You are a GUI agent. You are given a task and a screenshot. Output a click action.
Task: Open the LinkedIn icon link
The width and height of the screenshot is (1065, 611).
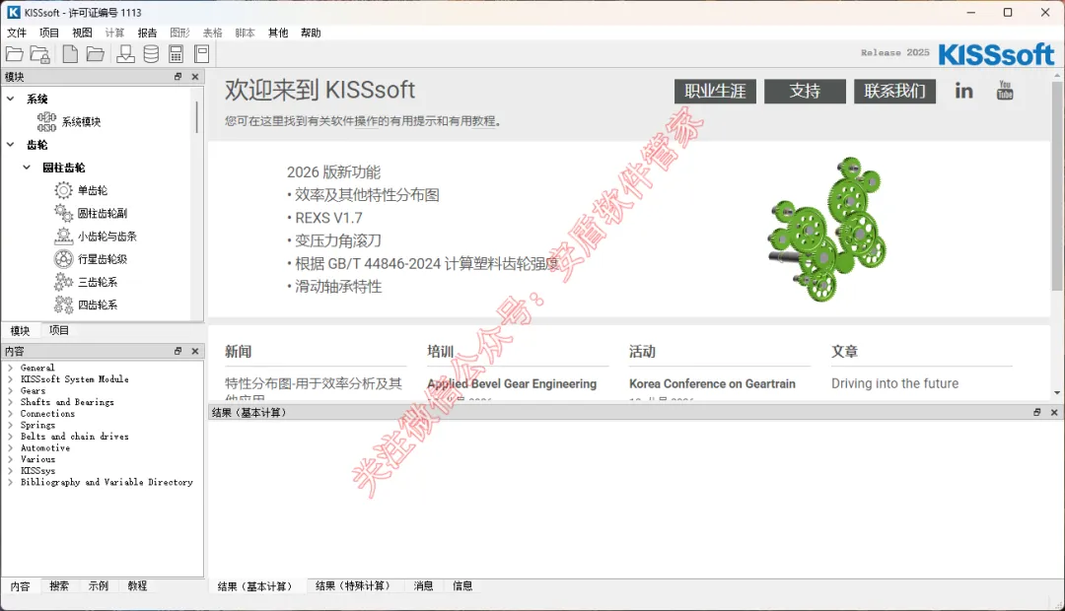[x=963, y=91]
